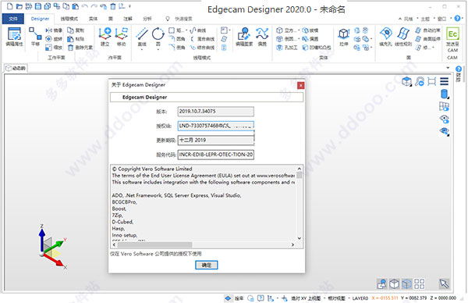Select the 填充孔 fill hole surface tool

pyautogui.click(x=385, y=37)
